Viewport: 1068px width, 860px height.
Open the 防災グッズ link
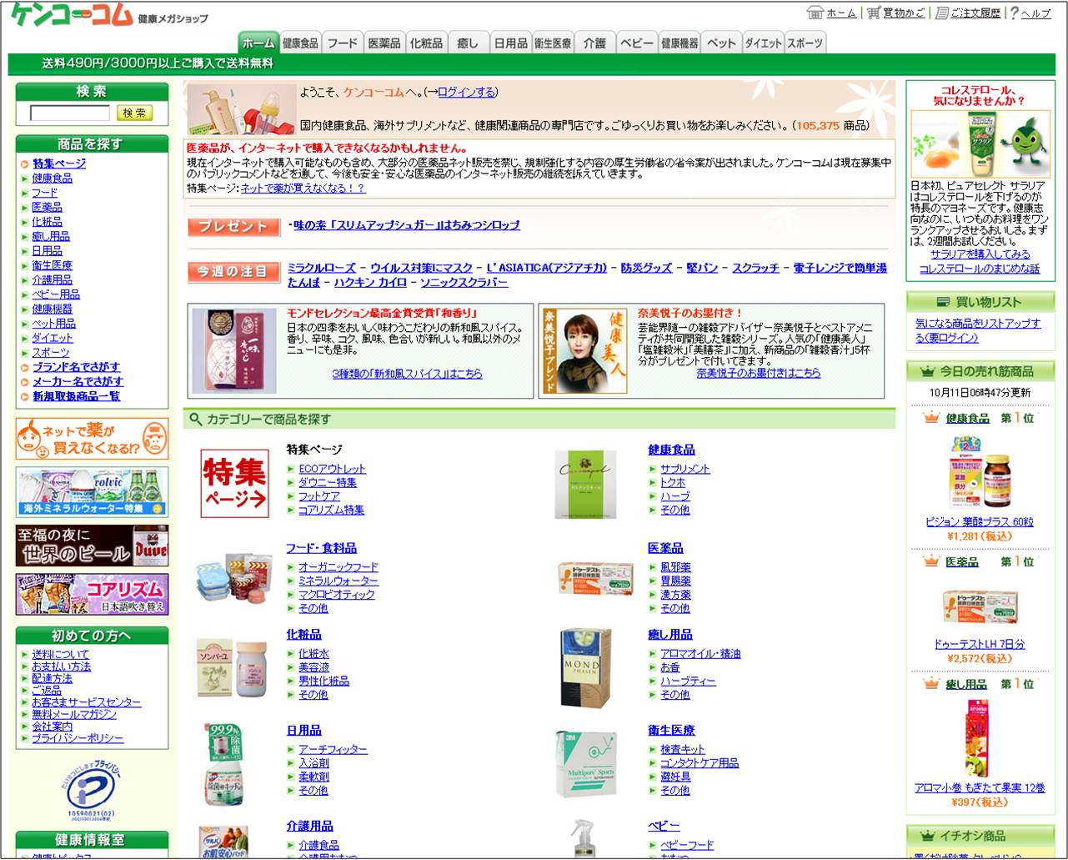click(646, 268)
